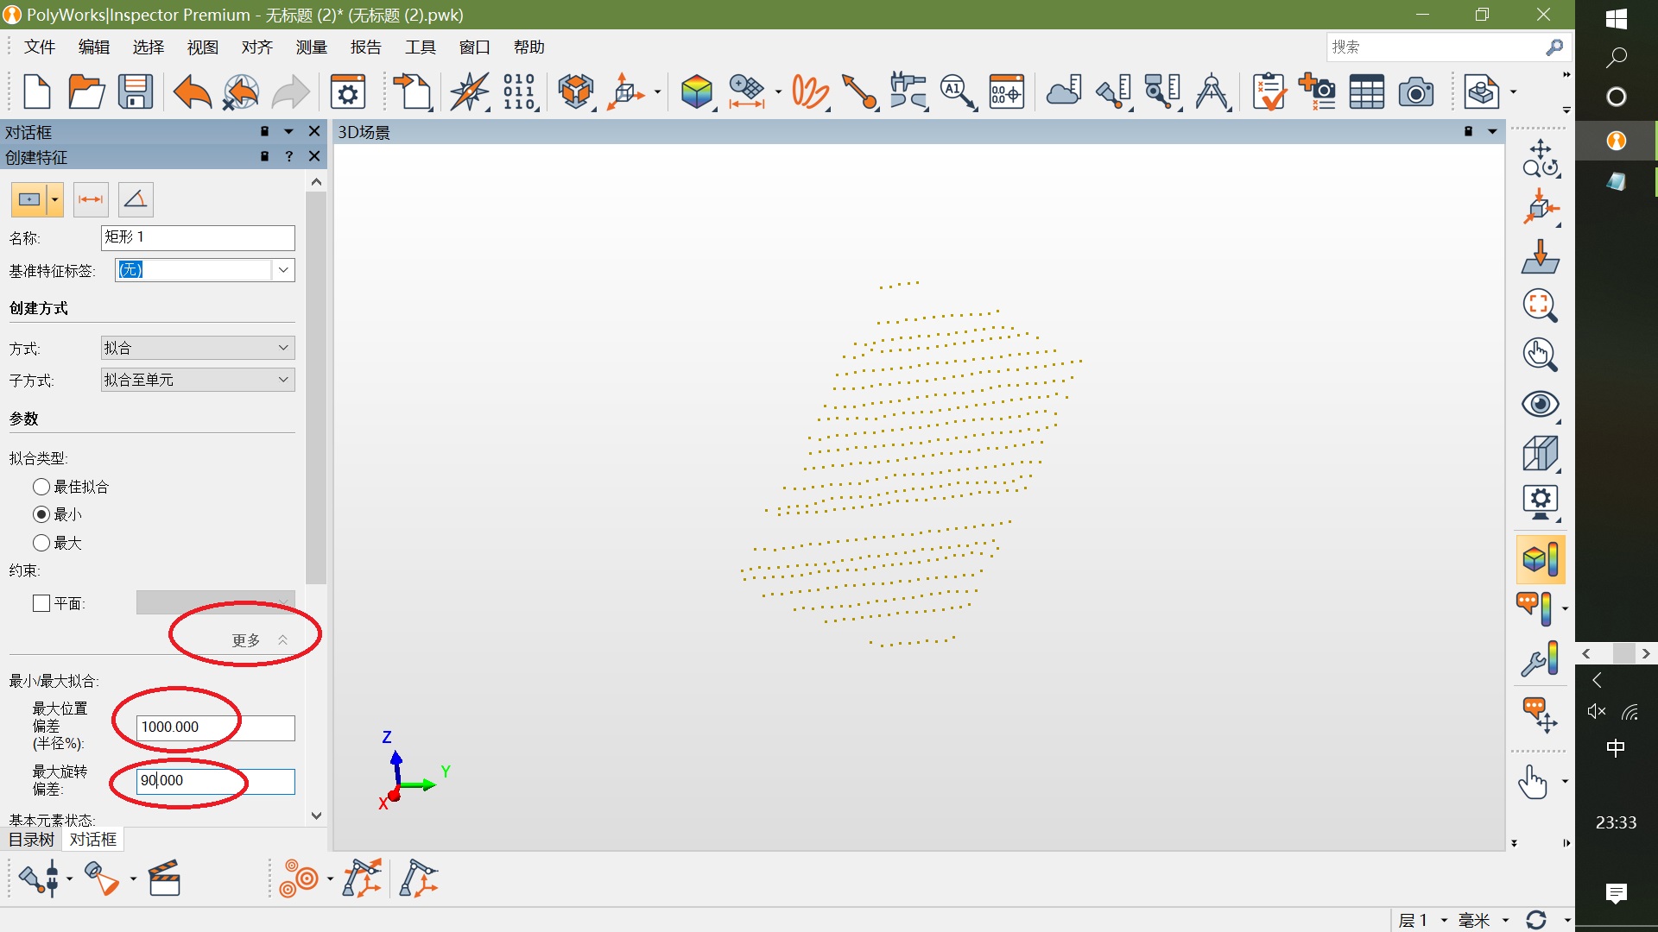Image resolution: width=1658 pixels, height=932 pixels.
Task: Click the Open folder icon
Action: pos(86,91)
